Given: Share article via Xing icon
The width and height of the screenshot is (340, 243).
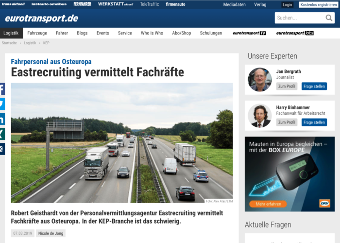Looking at the screenshot, I should [x=2, y=134].
